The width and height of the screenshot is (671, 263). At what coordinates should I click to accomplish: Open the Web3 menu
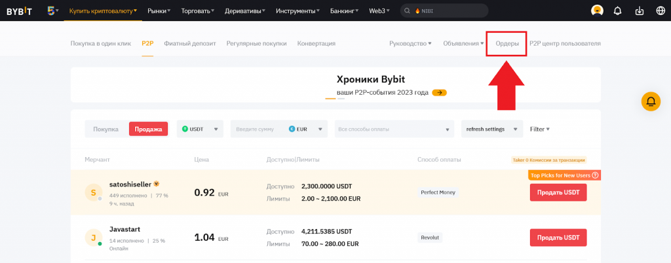pyautogui.click(x=379, y=10)
